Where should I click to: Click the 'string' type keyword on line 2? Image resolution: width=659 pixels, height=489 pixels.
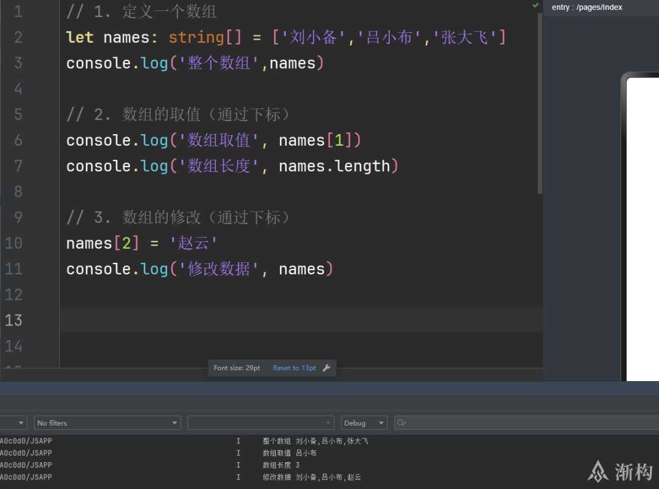pos(196,37)
